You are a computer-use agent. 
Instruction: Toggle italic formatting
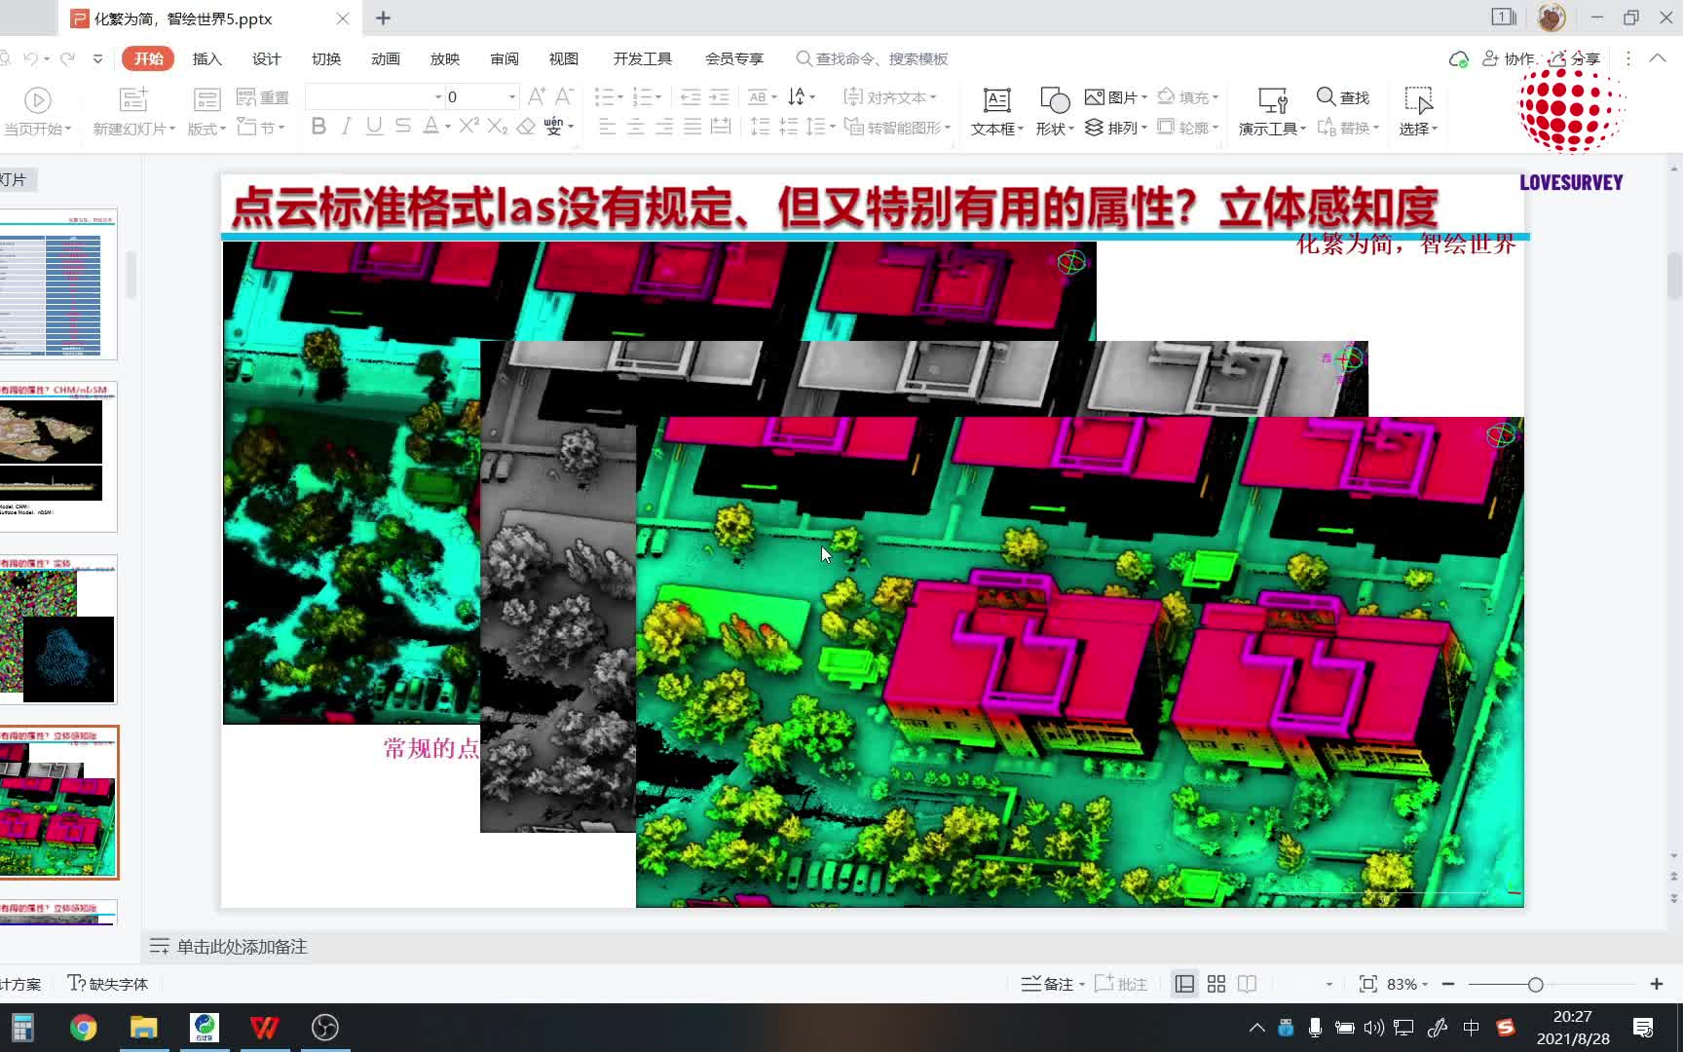point(346,127)
